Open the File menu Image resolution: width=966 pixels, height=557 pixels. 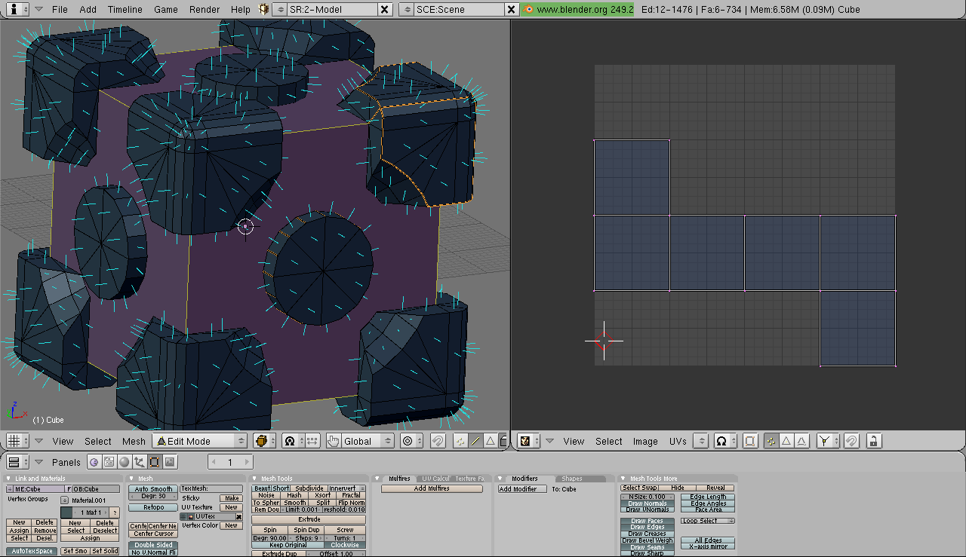[x=60, y=9]
